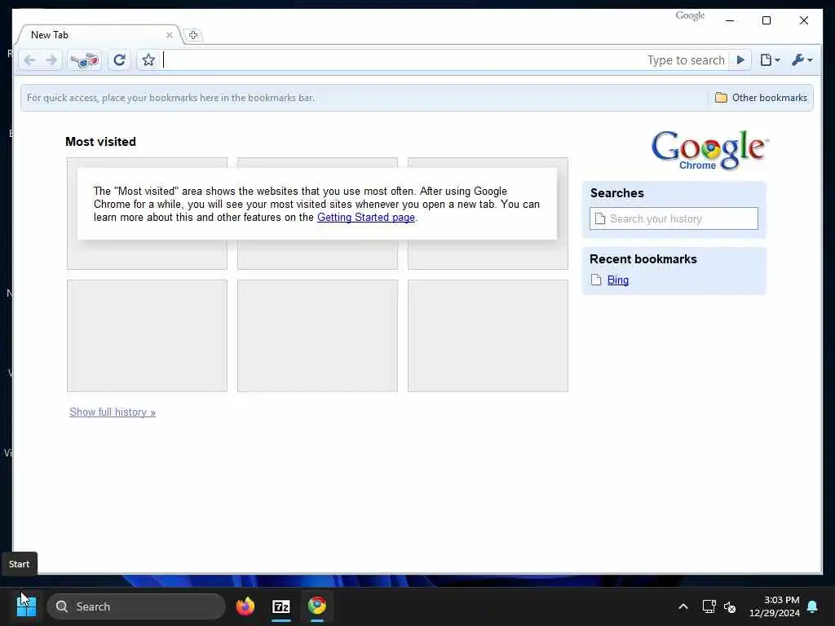Click the browser Back arrow button
835x626 pixels.
[x=30, y=60]
